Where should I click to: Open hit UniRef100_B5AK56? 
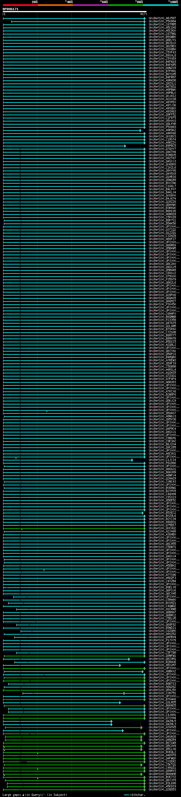click(162, 223)
